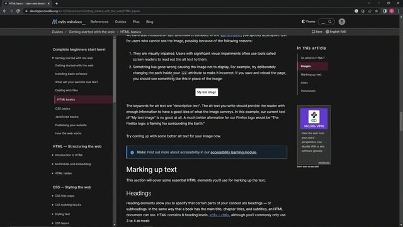The width and height of the screenshot is (403, 227).
Task: Open CSS basics in sidebar
Action: (x=62, y=108)
